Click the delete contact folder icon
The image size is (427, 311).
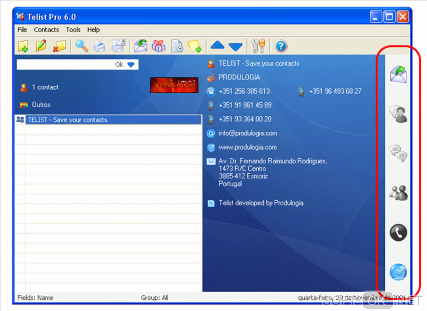(59, 46)
